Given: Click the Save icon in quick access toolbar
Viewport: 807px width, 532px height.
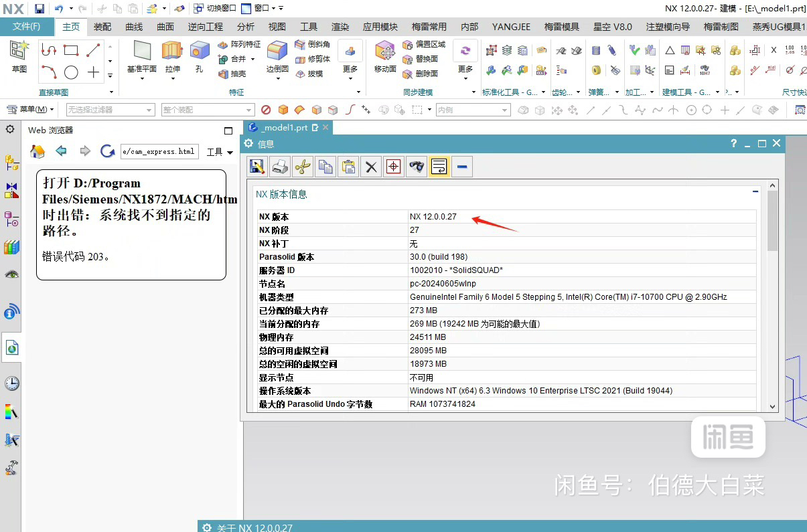Looking at the screenshot, I should pos(40,9).
